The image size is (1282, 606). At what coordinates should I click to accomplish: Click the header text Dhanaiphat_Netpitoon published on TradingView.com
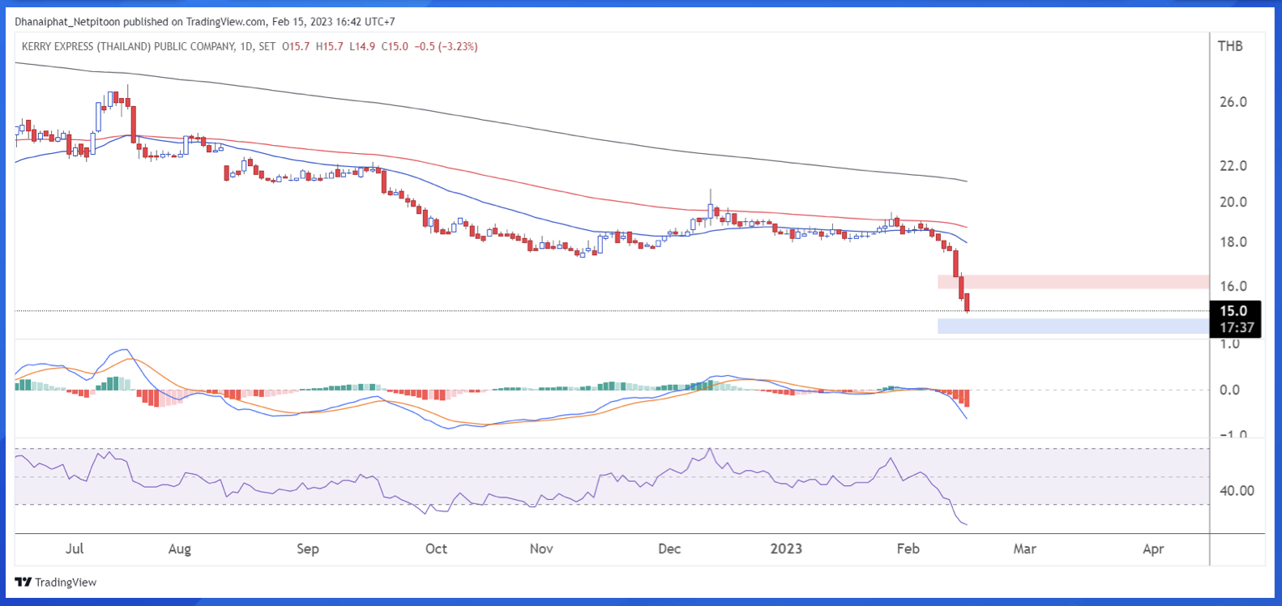(x=140, y=22)
